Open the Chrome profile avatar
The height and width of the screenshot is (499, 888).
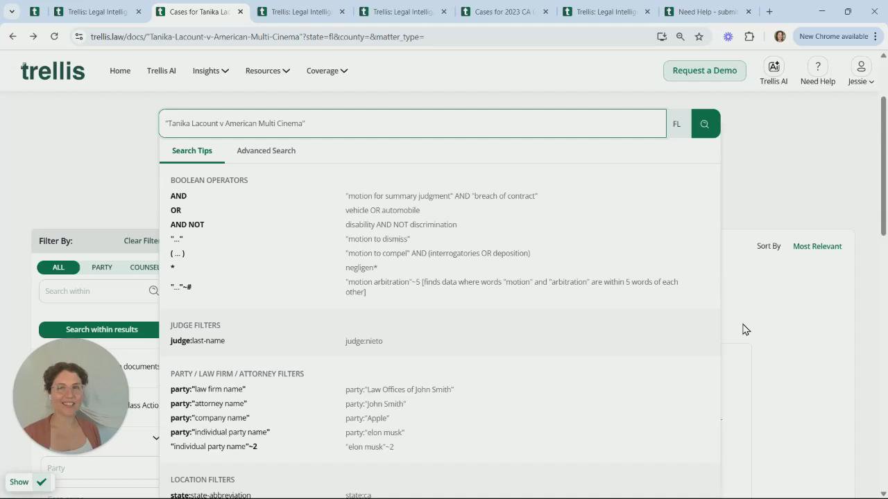pyautogui.click(x=780, y=37)
